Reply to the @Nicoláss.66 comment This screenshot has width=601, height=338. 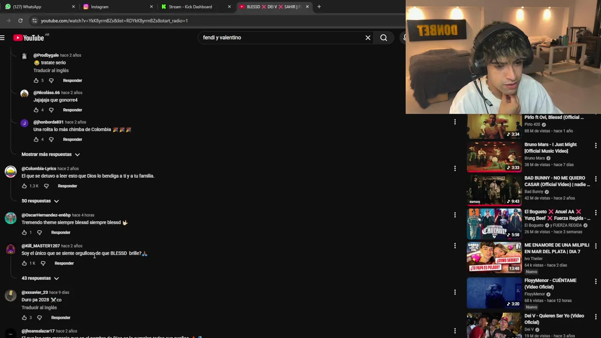click(72, 110)
